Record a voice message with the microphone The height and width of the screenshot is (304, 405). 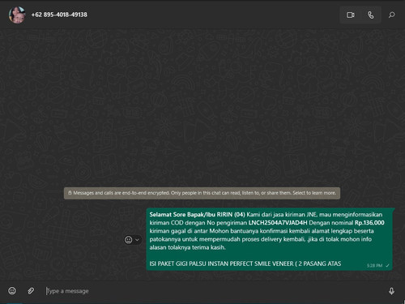391,291
